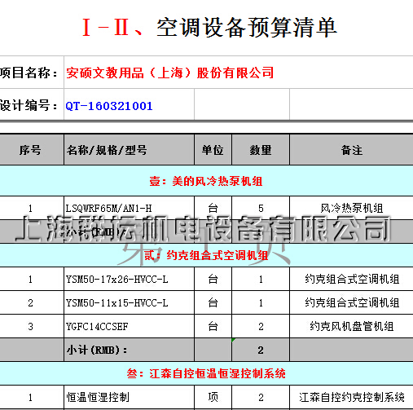Click quantity 1 in the YSM50-11x15-HVCC-L row

click(261, 302)
